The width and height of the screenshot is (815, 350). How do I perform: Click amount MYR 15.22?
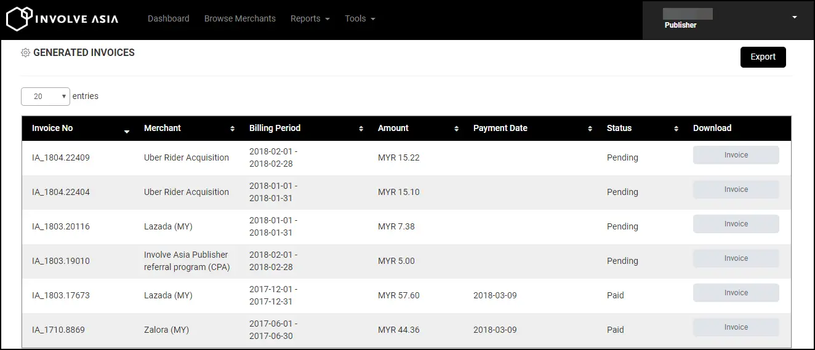tap(399, 157)
